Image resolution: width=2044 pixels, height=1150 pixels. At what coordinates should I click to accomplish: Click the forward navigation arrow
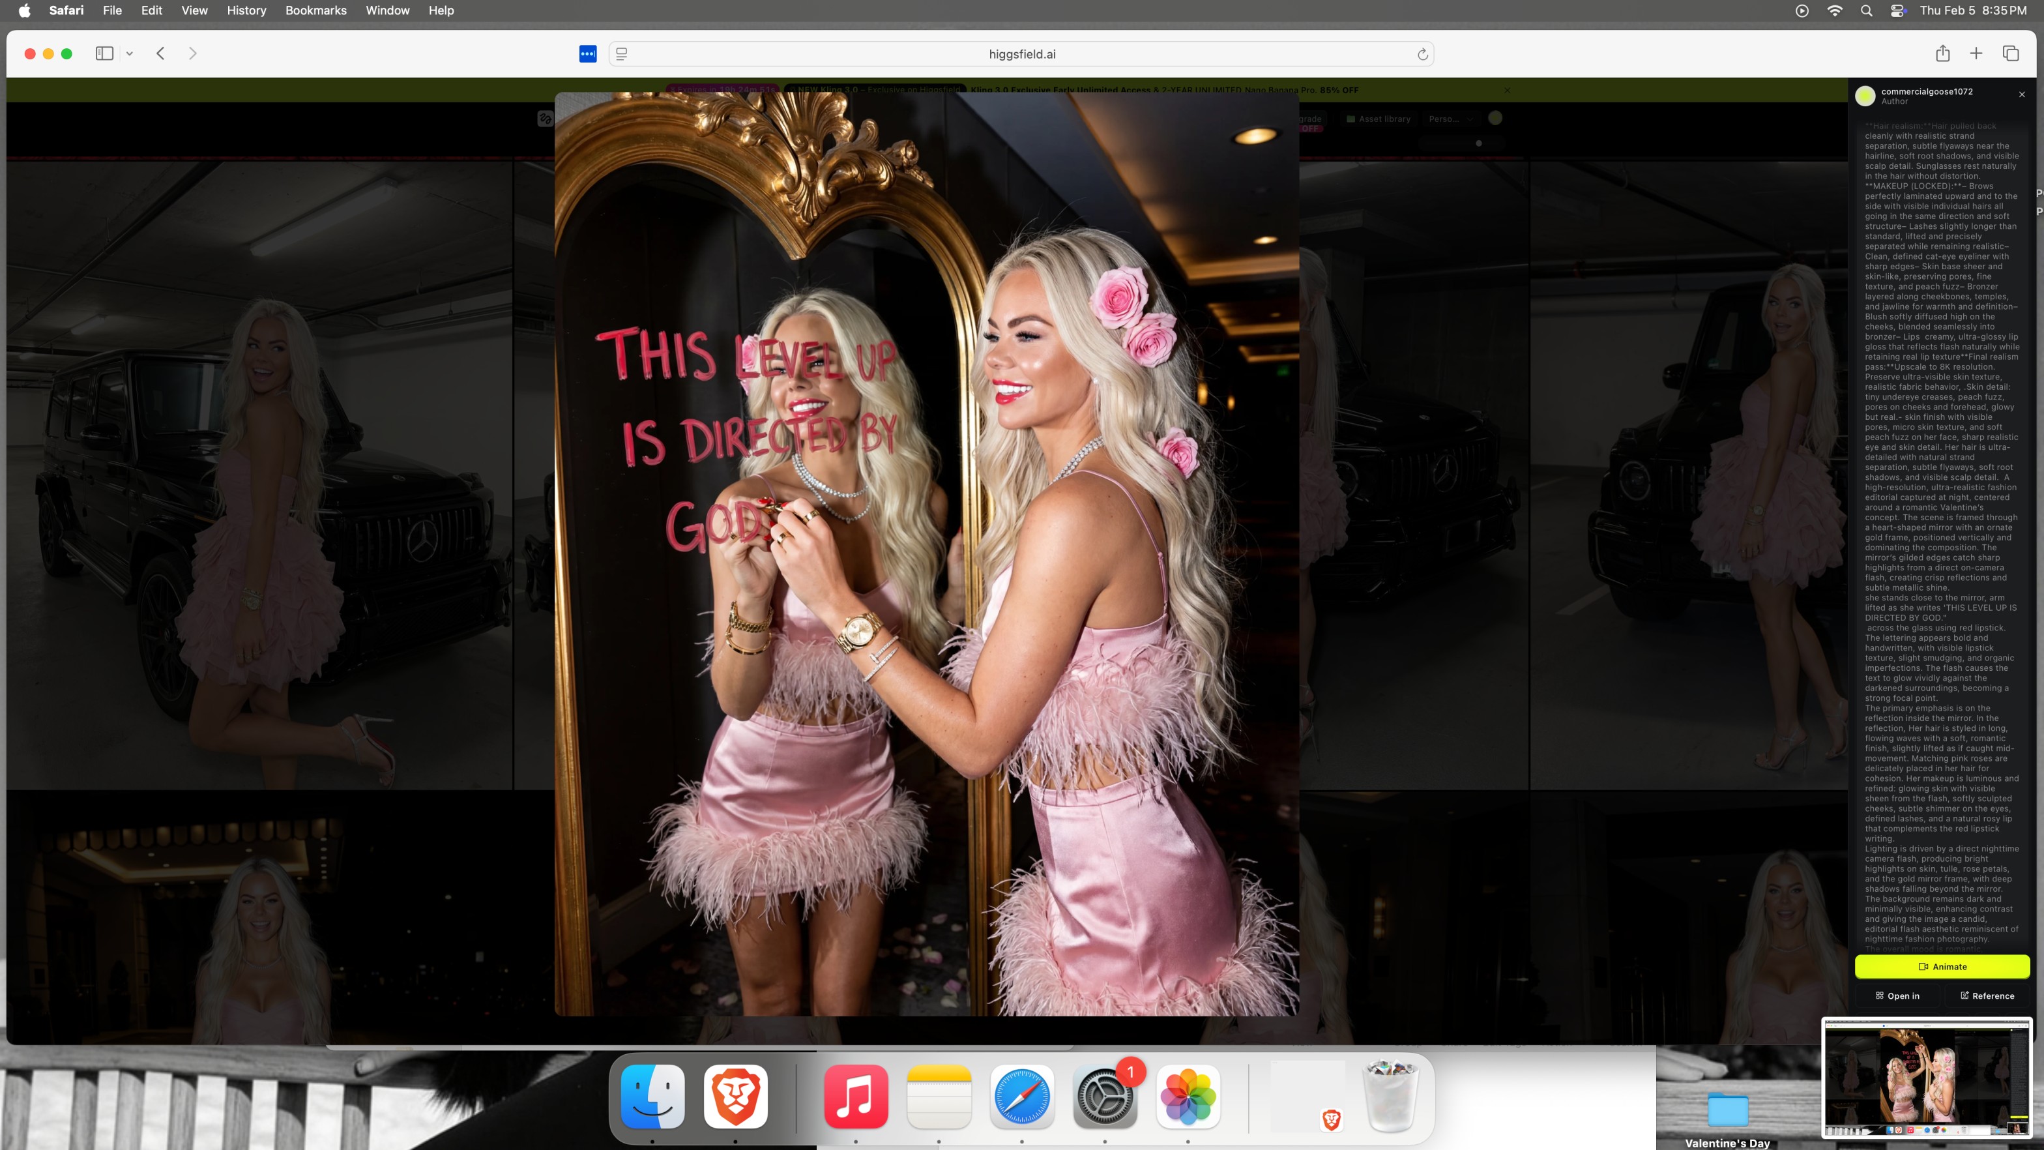(x=192, y=53)
